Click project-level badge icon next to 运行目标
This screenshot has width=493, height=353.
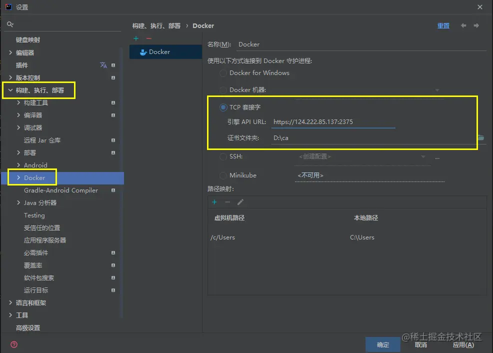113,290
